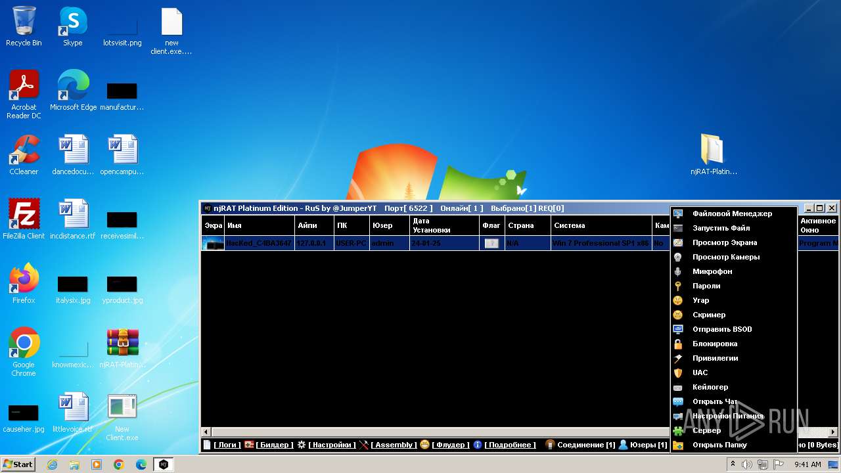The height and width of the screenshot is (473, 841).
Task: Click the Юзер column header
Action: 389,225
